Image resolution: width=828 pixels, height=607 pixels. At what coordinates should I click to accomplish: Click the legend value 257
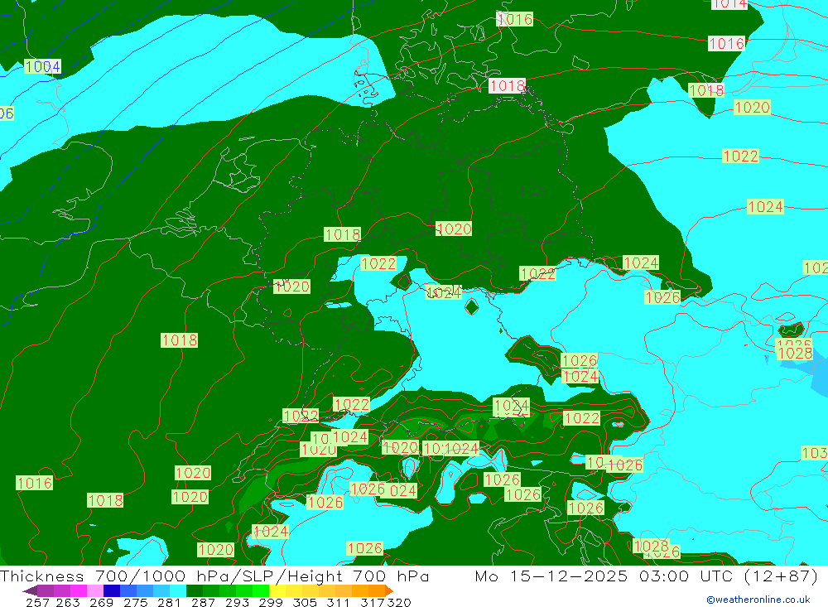pyautogui.click(x=37, y=602)
